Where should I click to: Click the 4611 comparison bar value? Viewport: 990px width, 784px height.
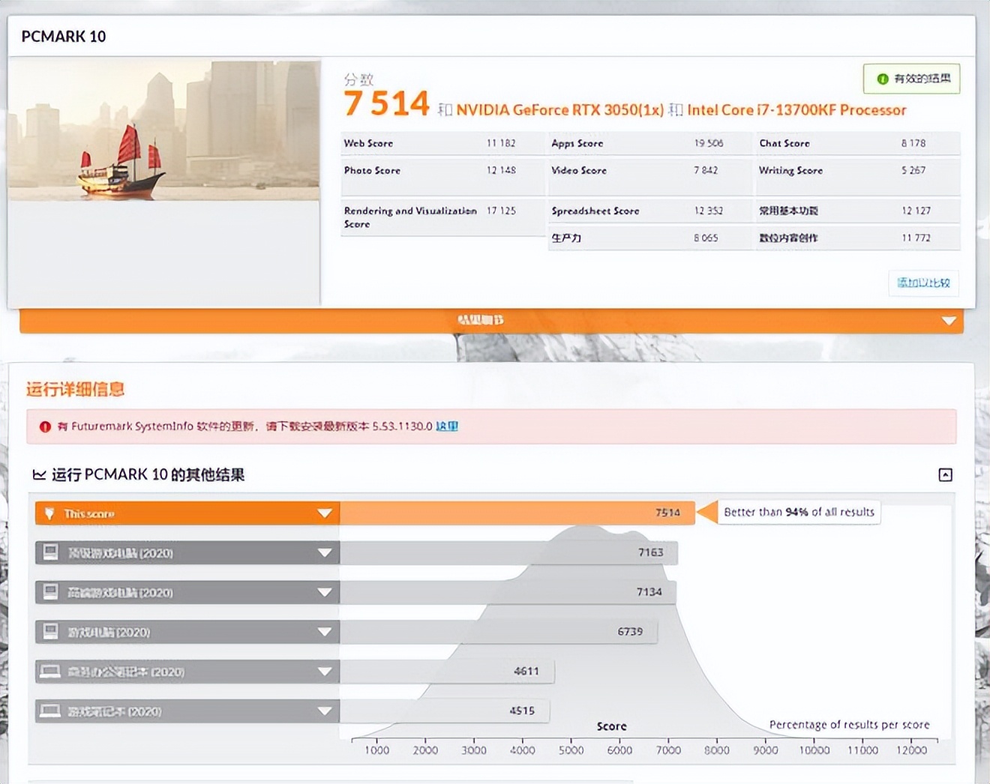[526, 672]
